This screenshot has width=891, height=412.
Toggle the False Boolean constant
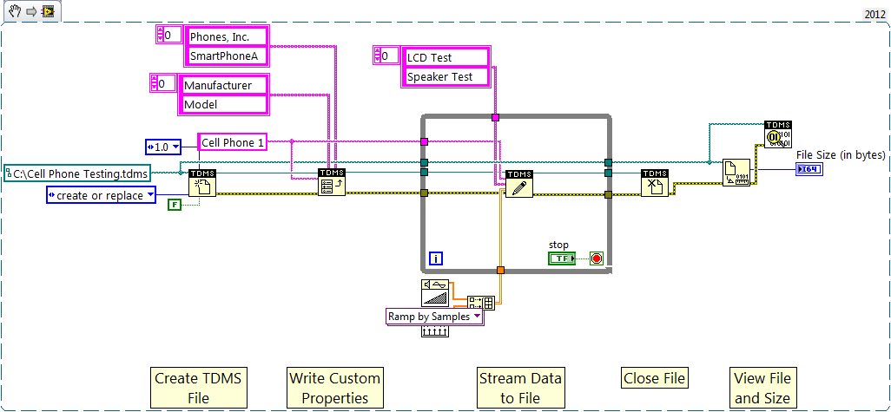tap(175, 205)
